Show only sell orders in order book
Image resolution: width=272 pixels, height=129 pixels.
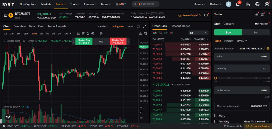(171, 33)
